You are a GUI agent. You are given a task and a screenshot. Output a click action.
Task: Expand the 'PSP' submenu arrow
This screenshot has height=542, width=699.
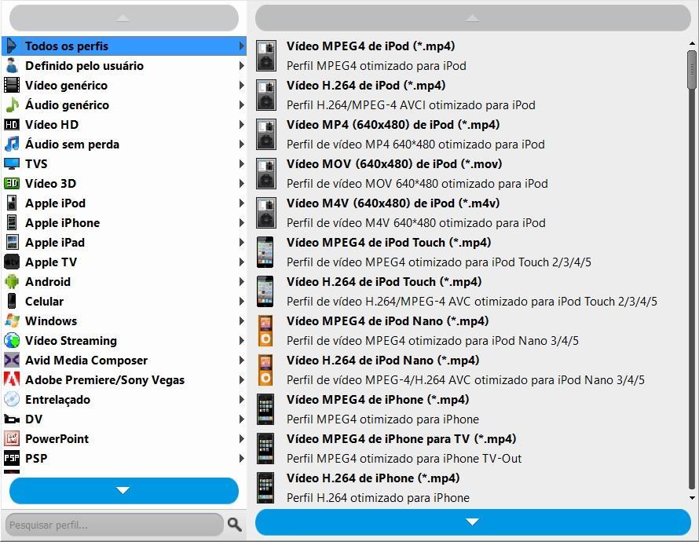tap(241, 458)
